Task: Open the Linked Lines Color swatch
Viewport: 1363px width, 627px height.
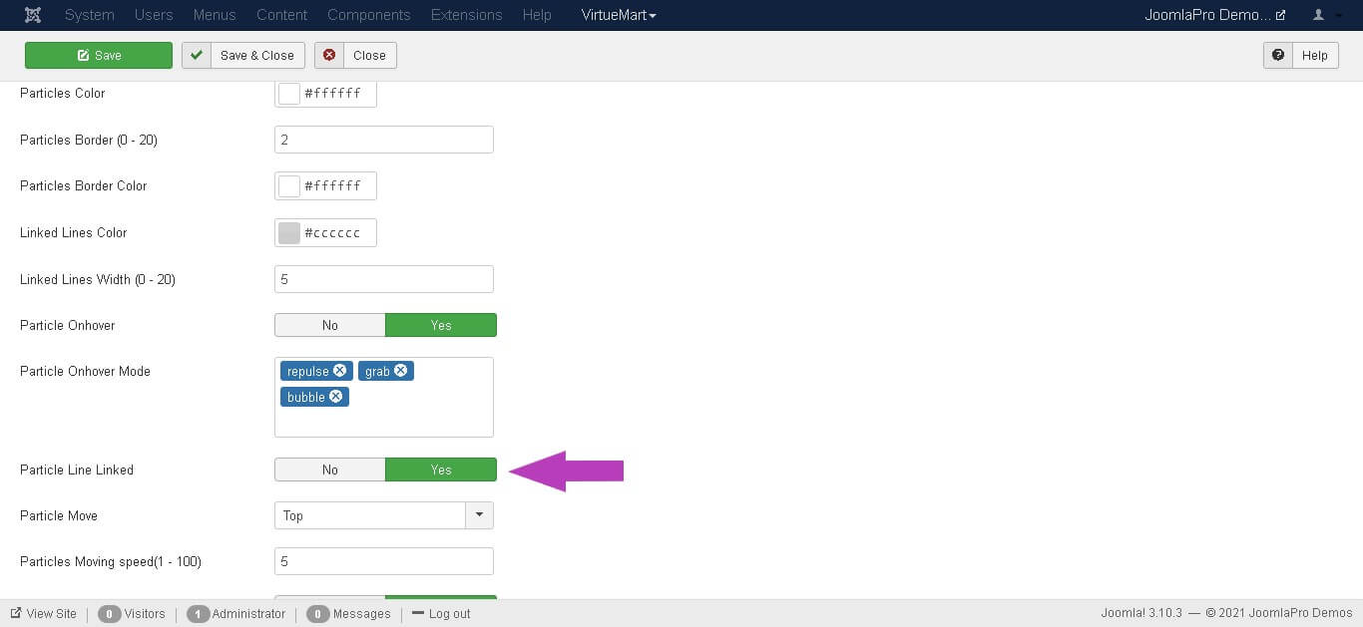Action: click(x=289, y=233)
